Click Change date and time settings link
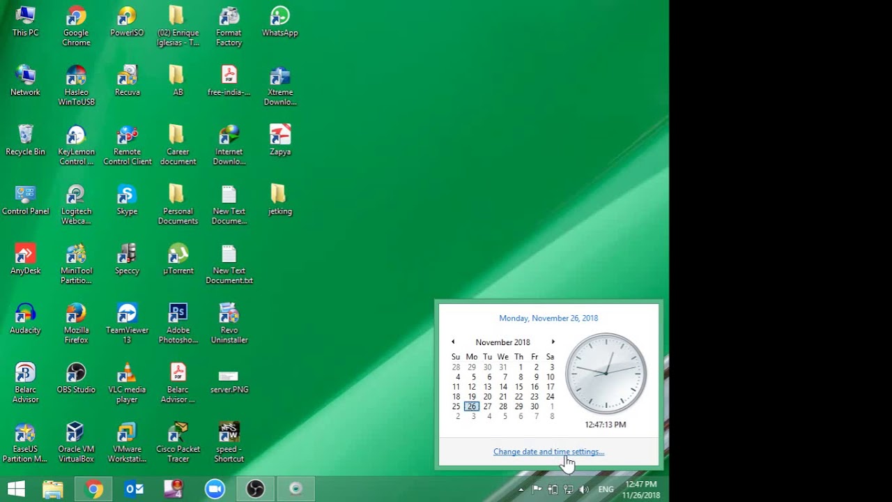 (x=548, y=452)
